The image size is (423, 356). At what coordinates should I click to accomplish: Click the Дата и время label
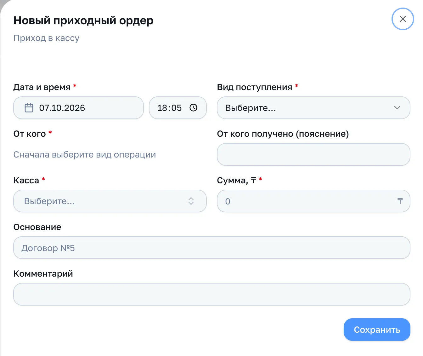pos(42,87)
